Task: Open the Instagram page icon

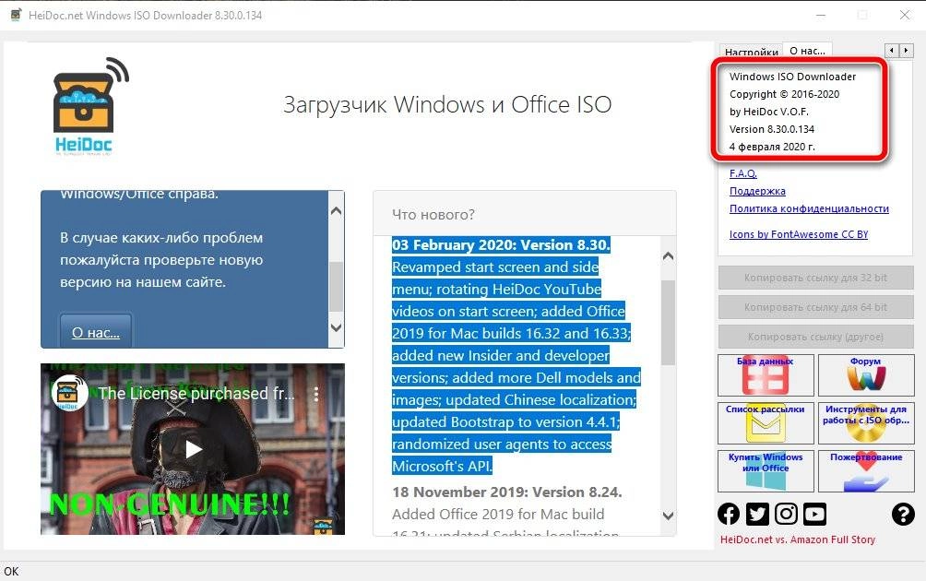Action: pos(786,515)
